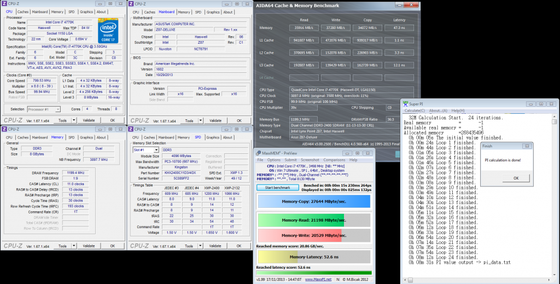This screenshot has width=560, height=284.
Task: Open the Calculate menu in Super PI
Action: point(414,111)
